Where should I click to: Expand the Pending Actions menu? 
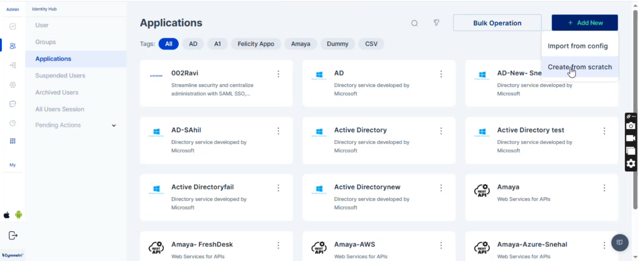(x=76, y=125)
